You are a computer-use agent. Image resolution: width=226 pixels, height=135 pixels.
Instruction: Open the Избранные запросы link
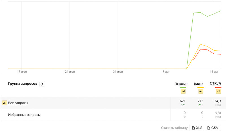[24, 115]
